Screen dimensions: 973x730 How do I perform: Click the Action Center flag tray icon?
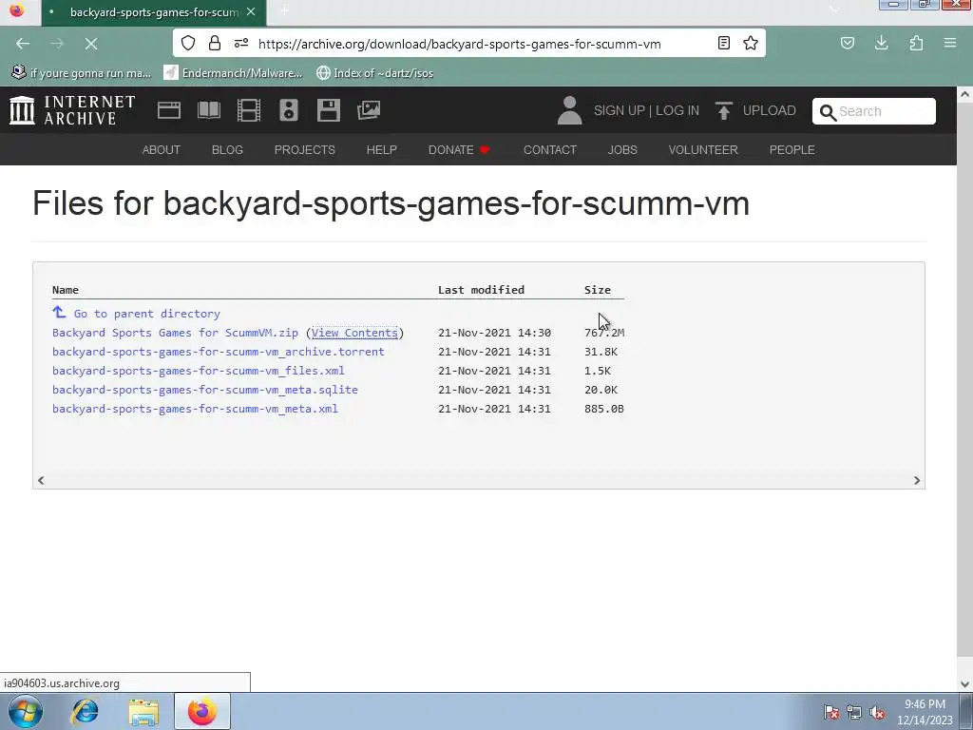tap(831, 712)
